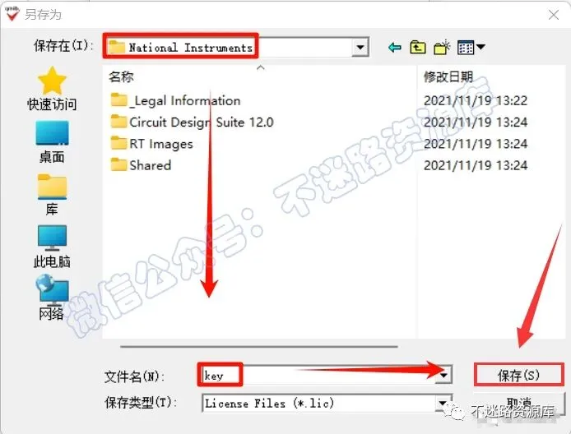Open Libraries (库) in sidebar
This screenshot has height=434, width=571.
[52, 194]
